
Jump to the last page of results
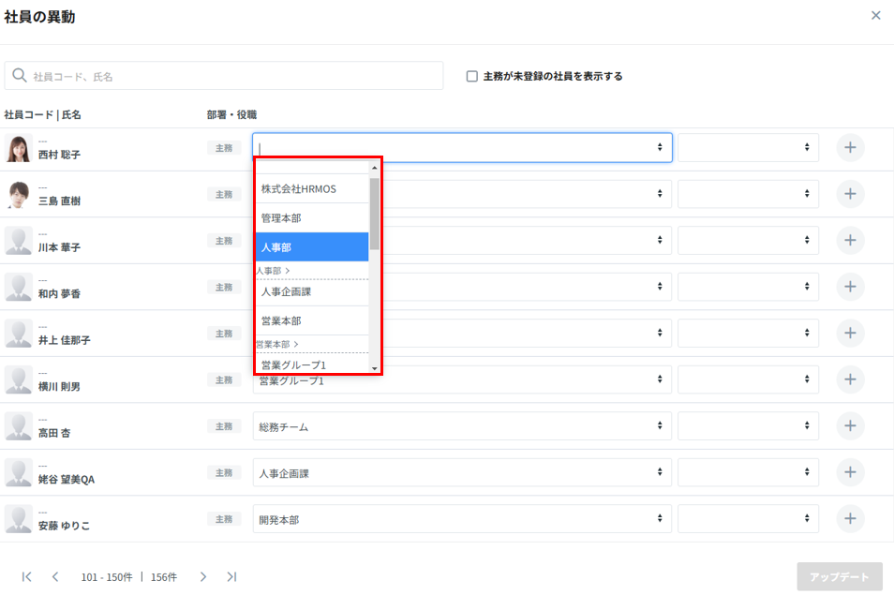tap(231, 577)
